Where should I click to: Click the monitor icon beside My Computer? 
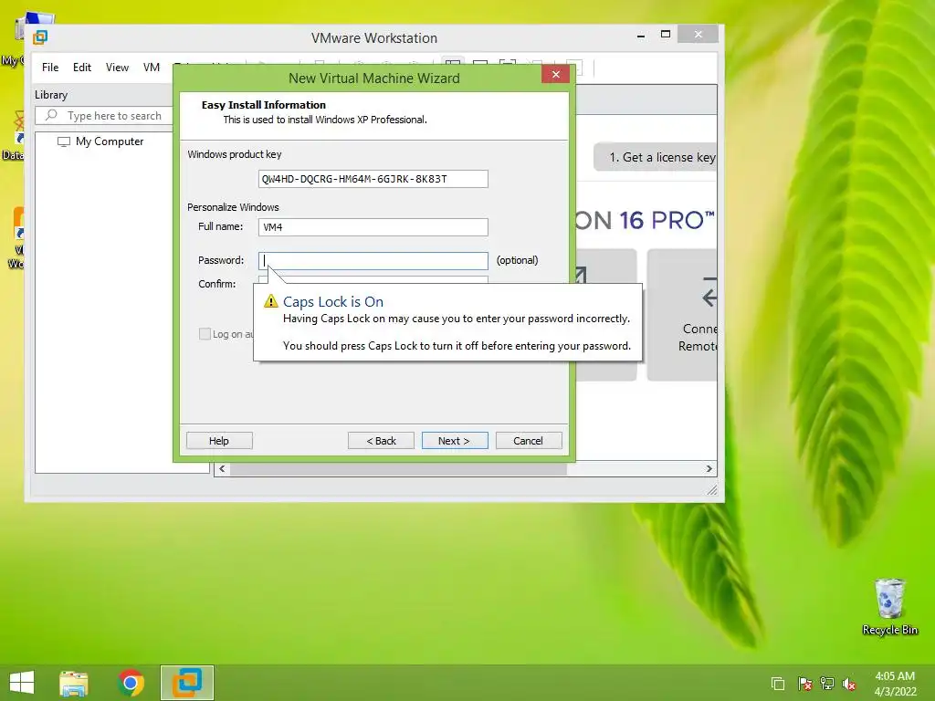tap(63, 141)
